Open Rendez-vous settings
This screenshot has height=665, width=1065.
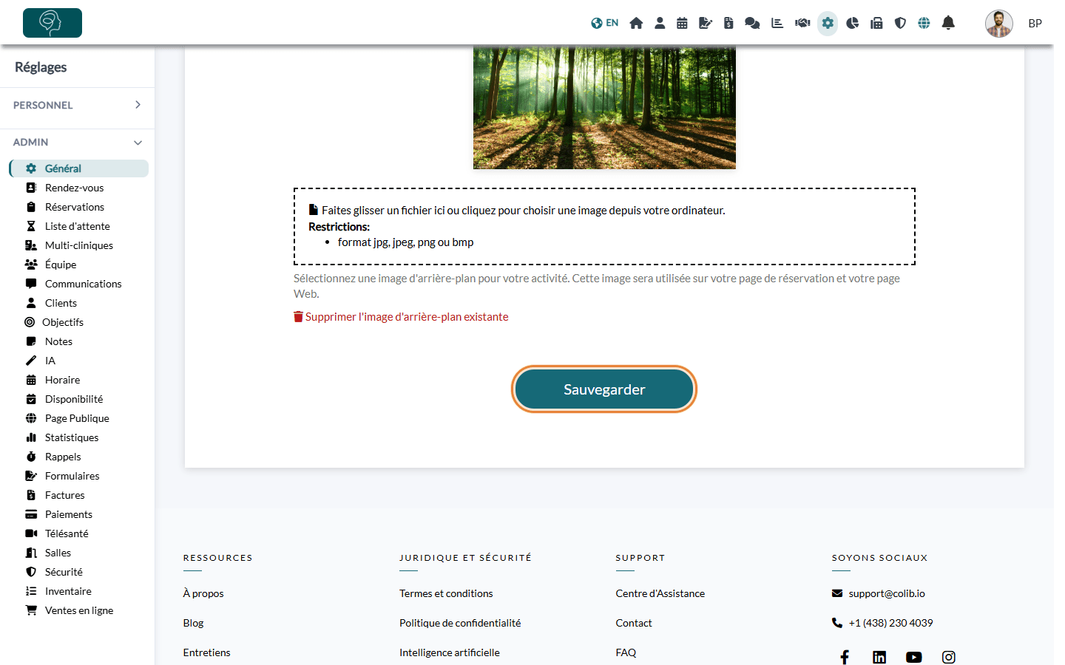[74, 188]
